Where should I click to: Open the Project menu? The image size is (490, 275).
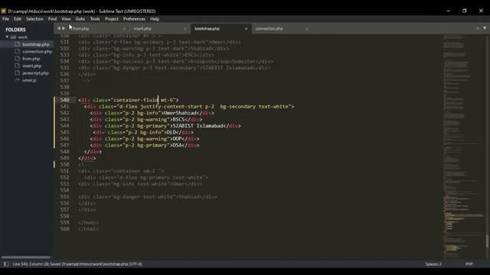pyautogui.click(x=112, y=19)
